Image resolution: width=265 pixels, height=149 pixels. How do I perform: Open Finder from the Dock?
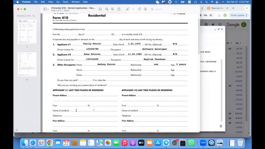click(25, 143)
